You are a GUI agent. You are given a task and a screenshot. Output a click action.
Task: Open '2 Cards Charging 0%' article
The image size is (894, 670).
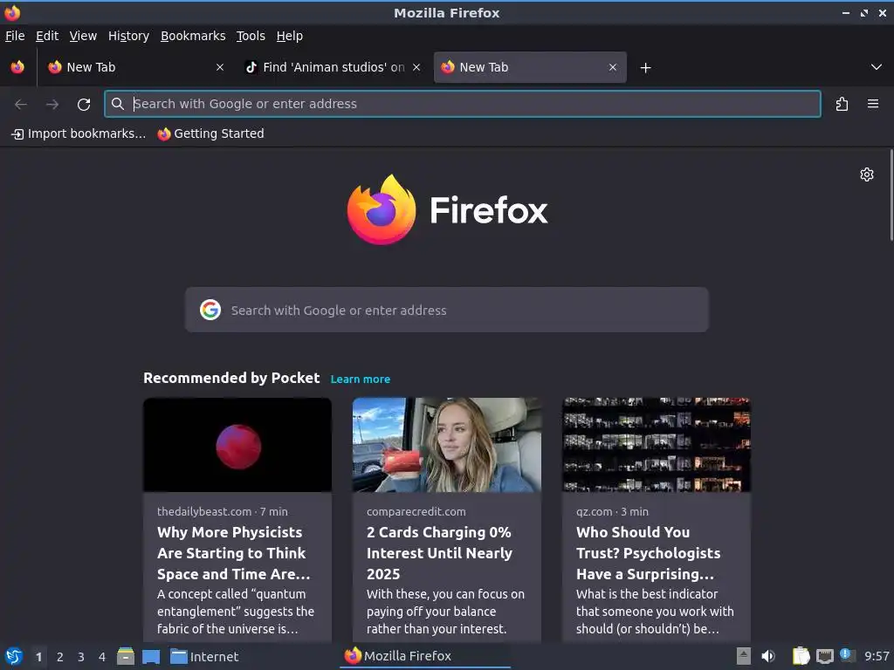439,553
